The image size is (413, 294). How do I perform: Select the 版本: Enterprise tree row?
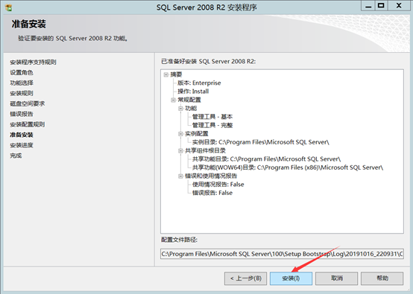[199, 83]
